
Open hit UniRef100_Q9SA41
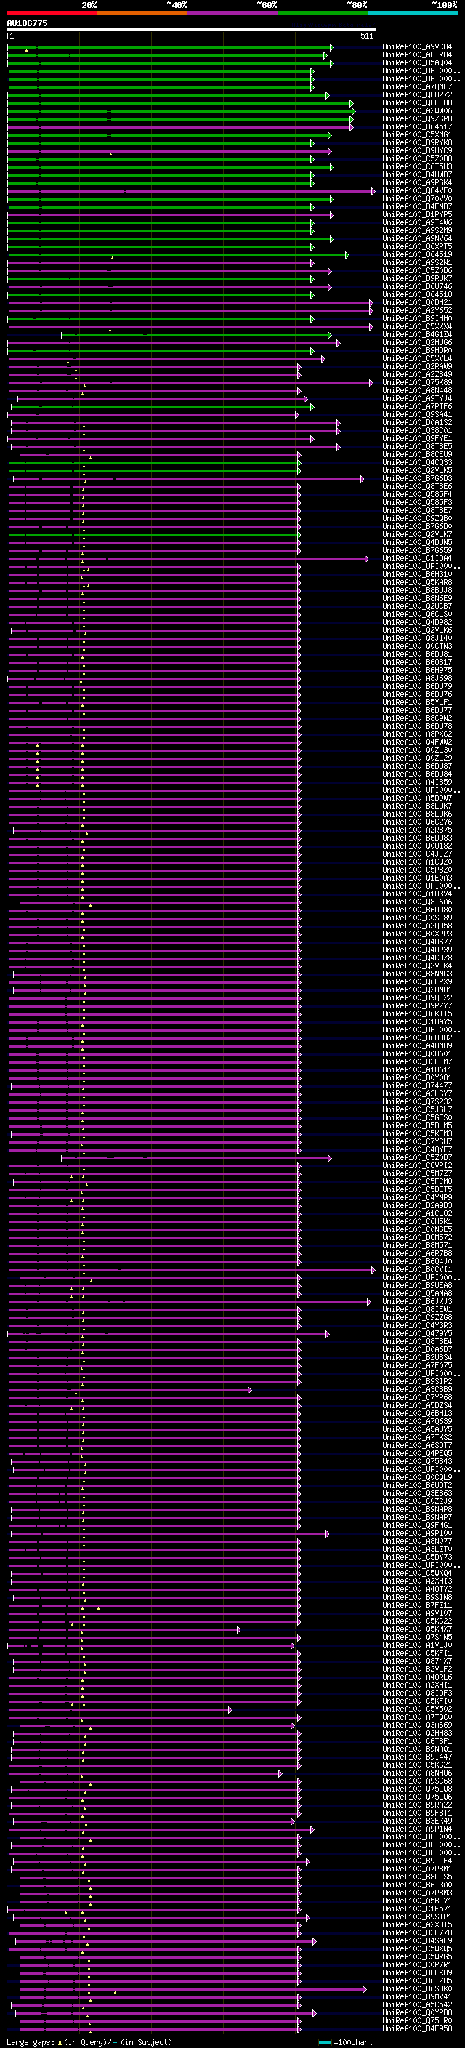417,415
